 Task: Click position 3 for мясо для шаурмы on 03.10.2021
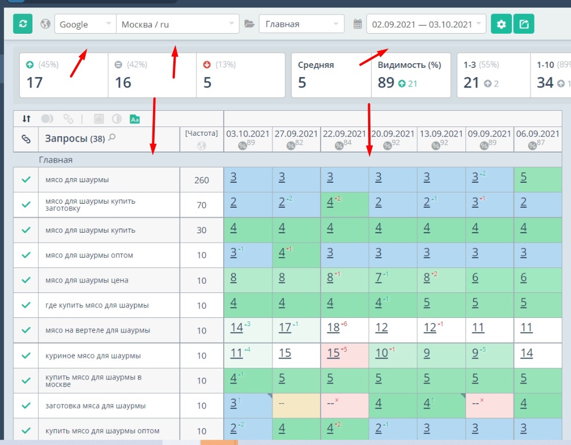[x=234, y=178]
